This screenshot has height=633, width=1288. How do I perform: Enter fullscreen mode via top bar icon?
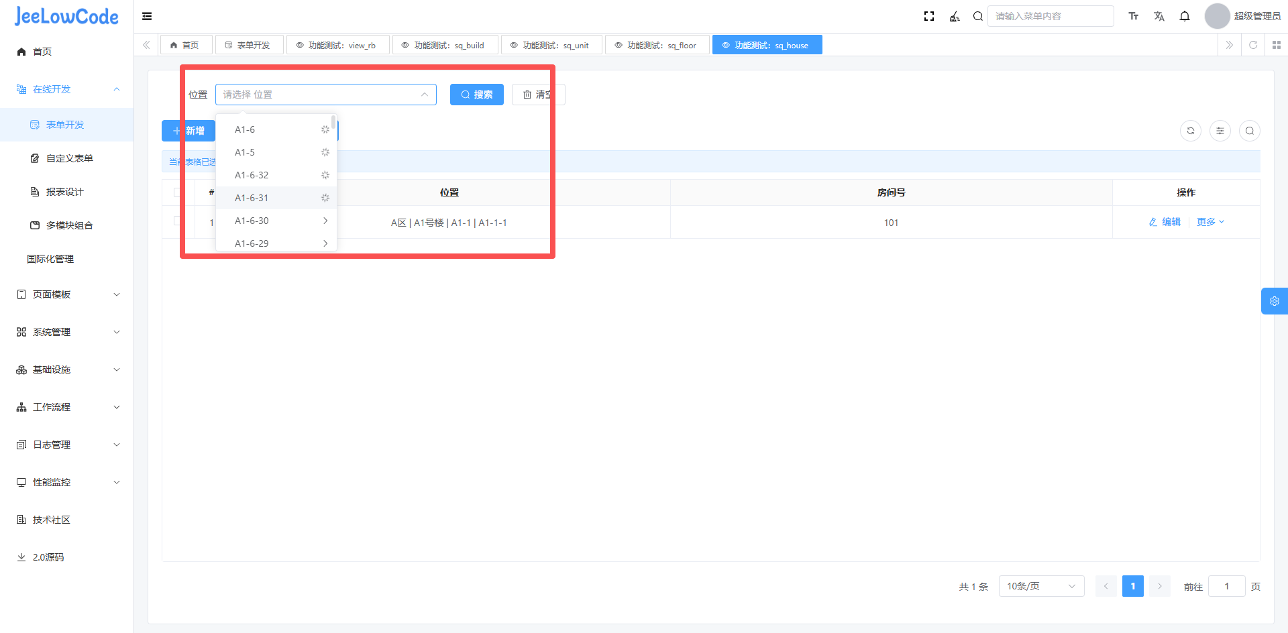tap(929, 16)
